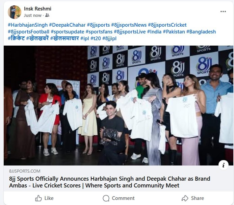Open the #DeepakChahar hashtag
Image resolution: width=234 pixels, height=205 pixels.
67,25
